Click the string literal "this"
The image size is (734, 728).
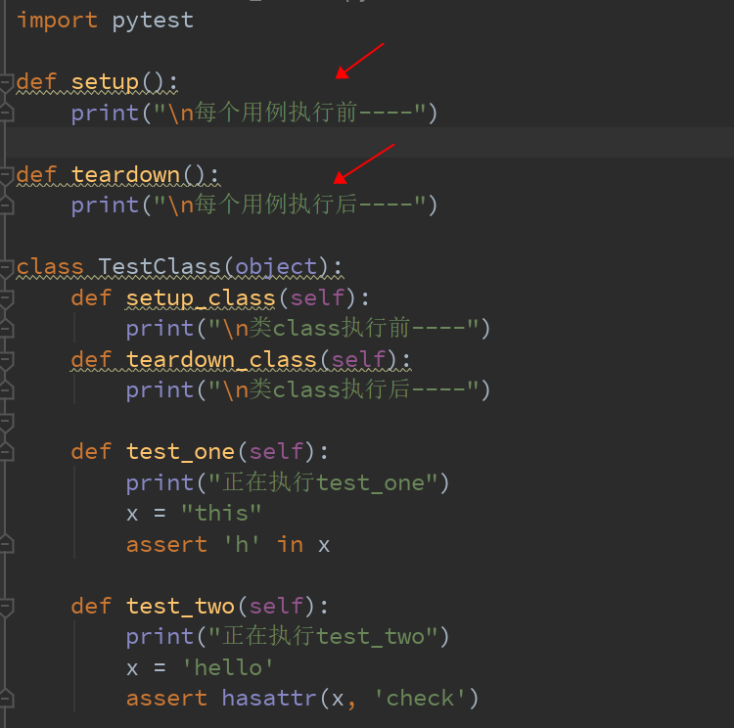[221, 513]
